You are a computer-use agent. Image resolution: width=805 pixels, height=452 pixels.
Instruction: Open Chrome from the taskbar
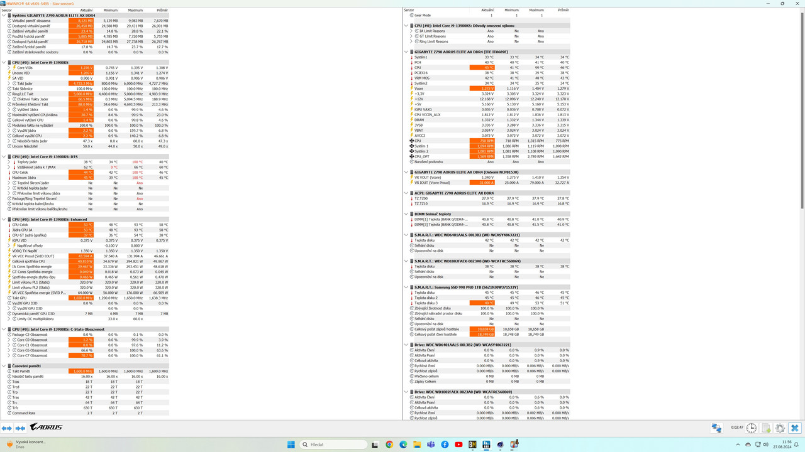click(x=389, y=444)
